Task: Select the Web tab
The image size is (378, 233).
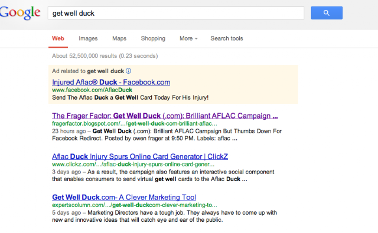Action: [x=58, y=38]
